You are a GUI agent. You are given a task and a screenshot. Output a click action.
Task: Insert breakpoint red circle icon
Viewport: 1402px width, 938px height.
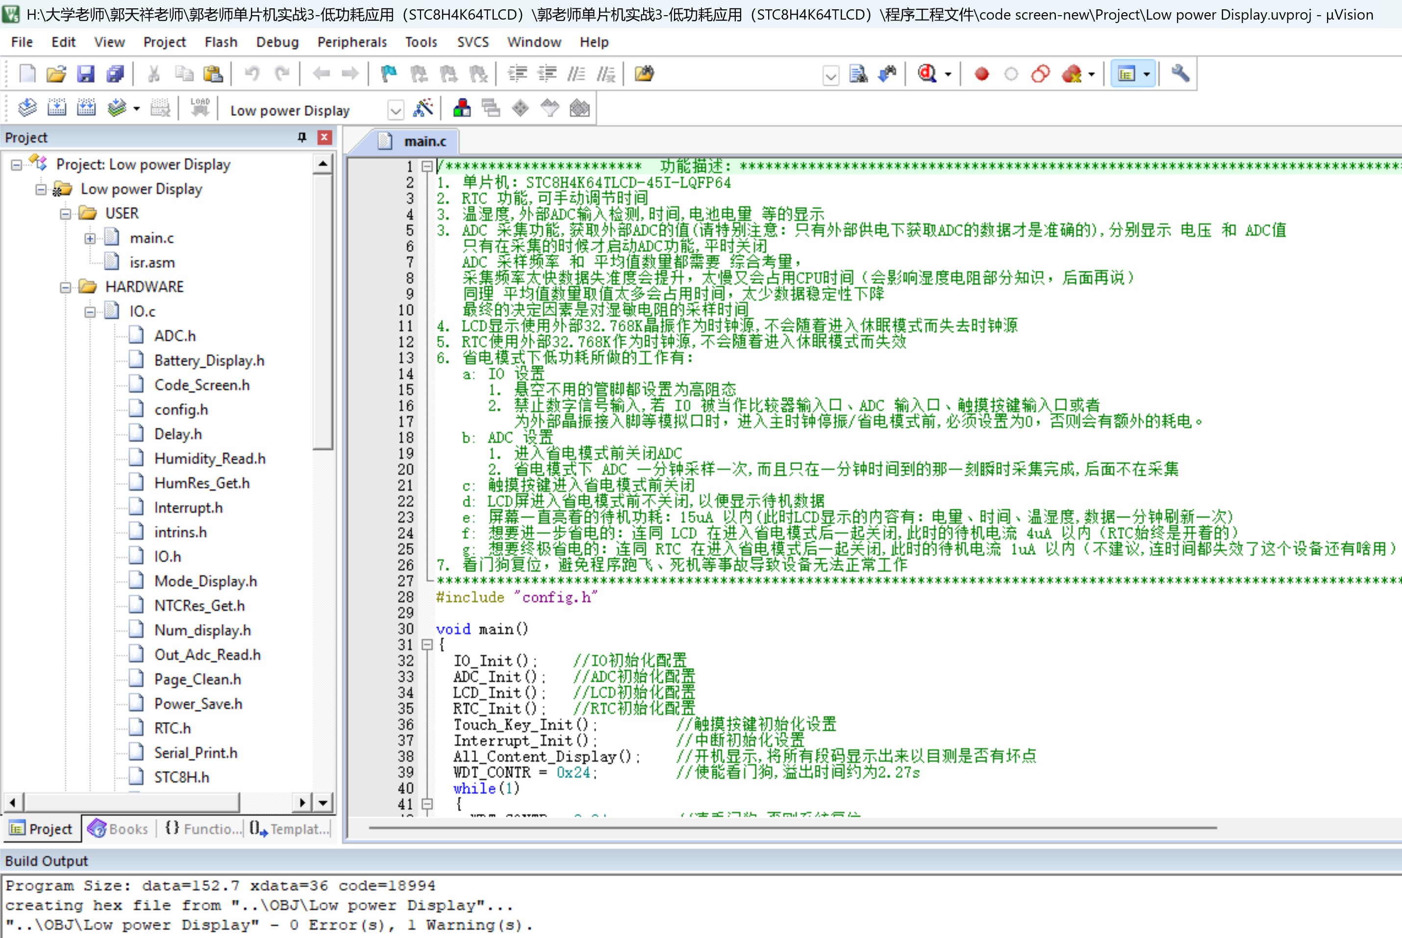point(981,74)
